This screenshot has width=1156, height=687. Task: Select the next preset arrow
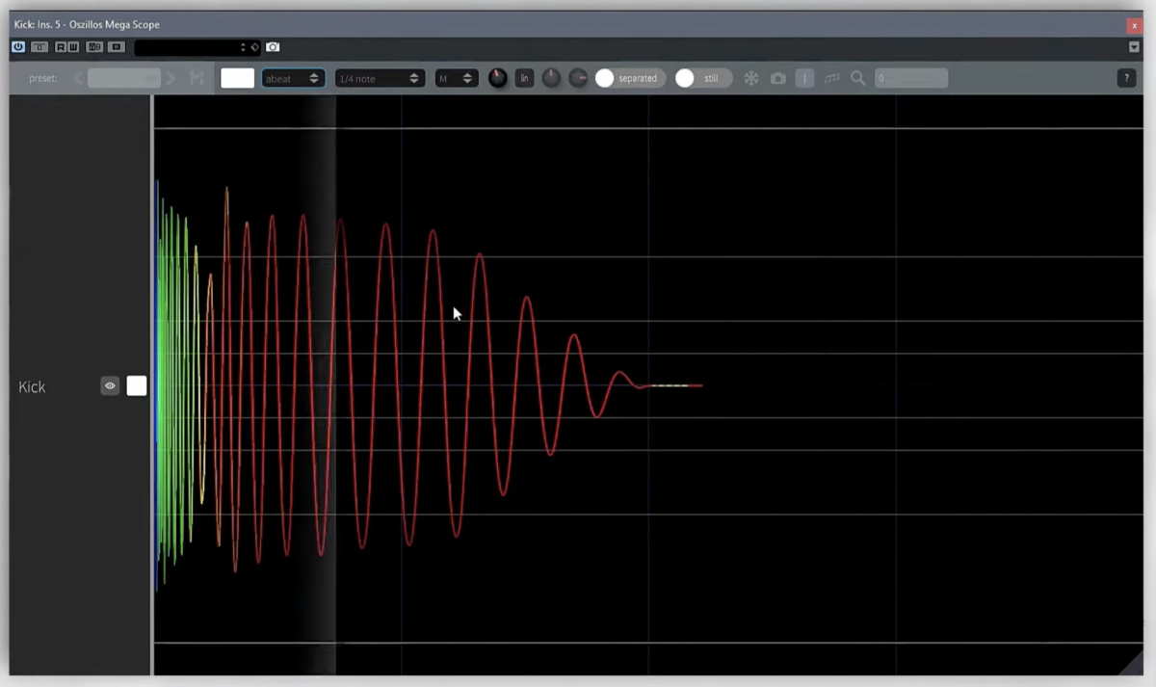point(171,78)
